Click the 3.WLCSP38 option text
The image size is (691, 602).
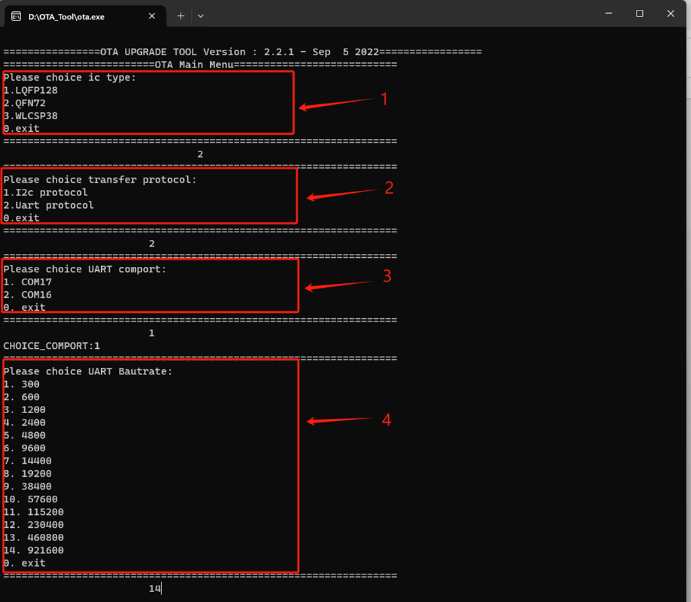click(x=30, y=115)
